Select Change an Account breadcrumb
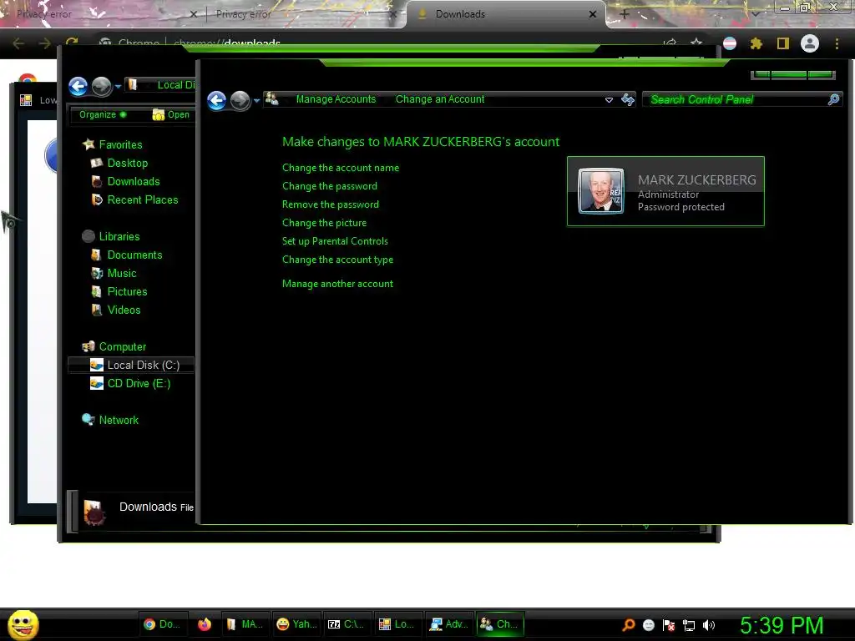The height and width of the screenshot is (641, 855). (x=440, y=99)
